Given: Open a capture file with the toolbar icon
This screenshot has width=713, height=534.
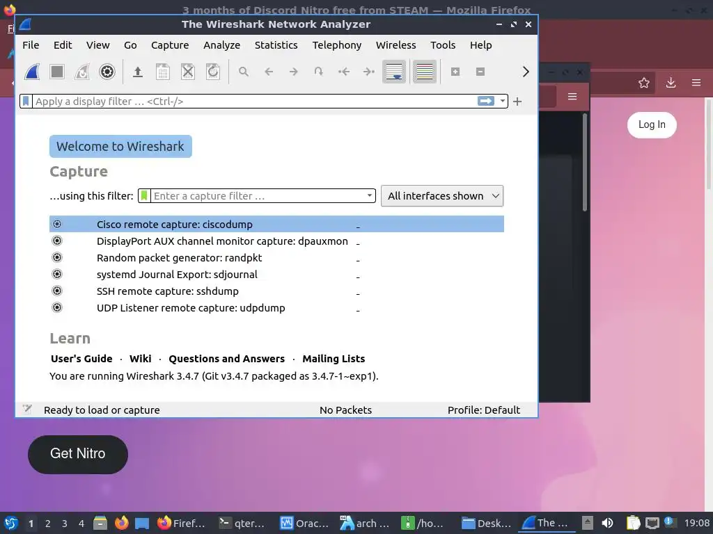Looking at the screenshot, I should pos(137,72).
